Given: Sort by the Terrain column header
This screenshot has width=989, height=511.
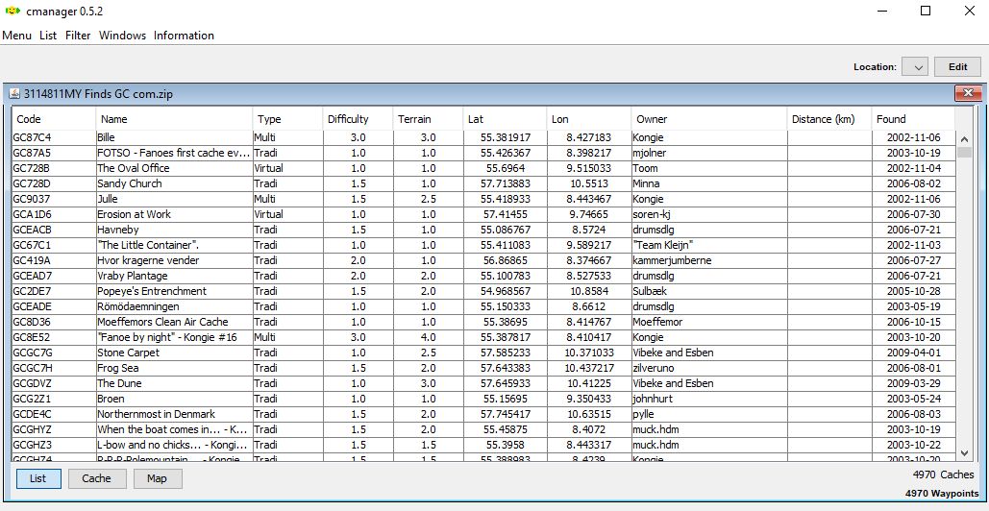Looking at the screenshot, I should 427,119.
